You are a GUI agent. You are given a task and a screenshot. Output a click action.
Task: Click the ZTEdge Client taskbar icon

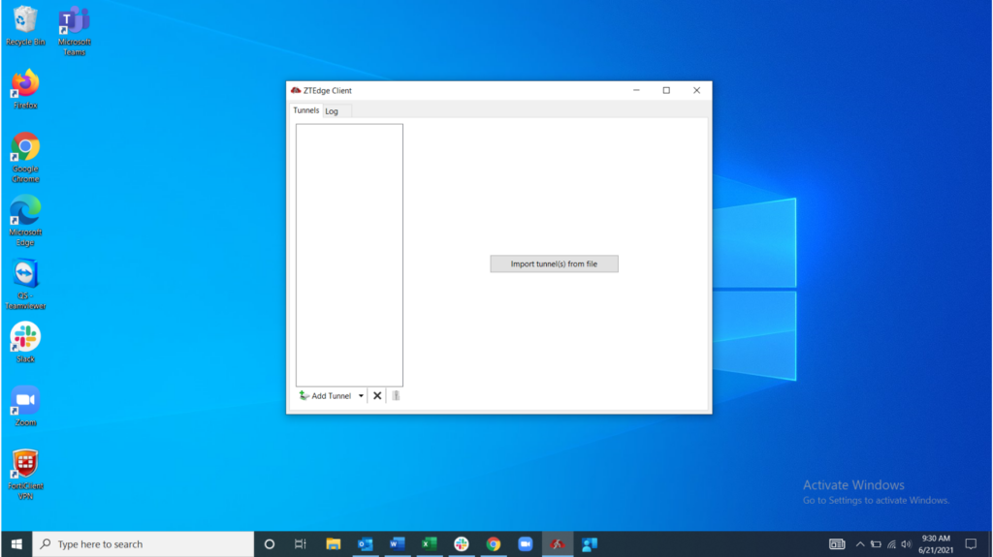[558, 544]
